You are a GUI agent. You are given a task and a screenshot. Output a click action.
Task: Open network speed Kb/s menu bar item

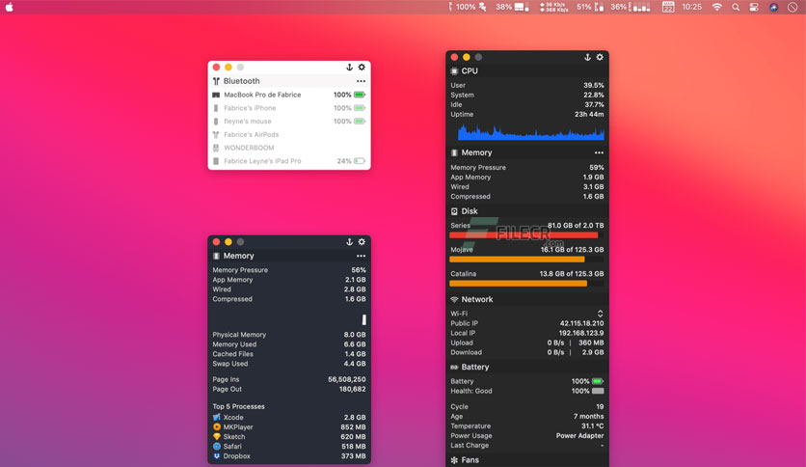coord(554,7)
